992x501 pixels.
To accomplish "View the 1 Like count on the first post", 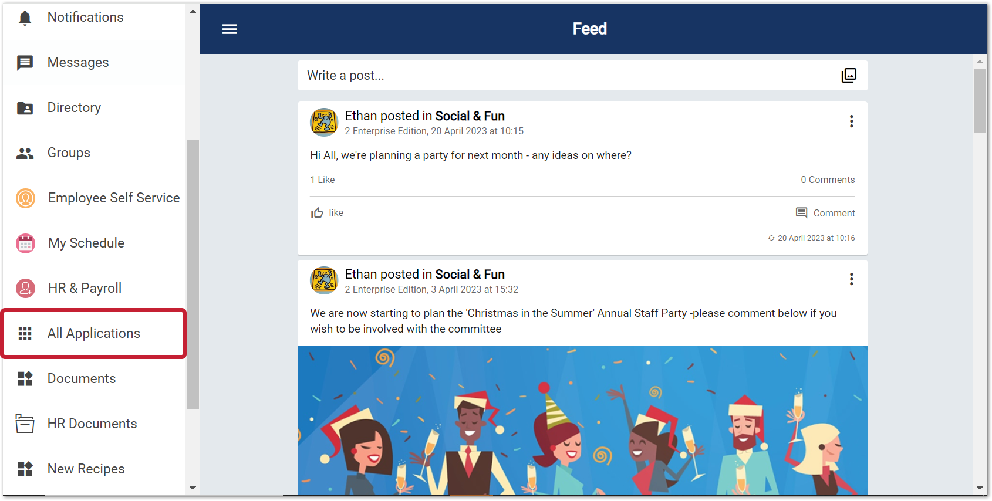I will (322, 180).
